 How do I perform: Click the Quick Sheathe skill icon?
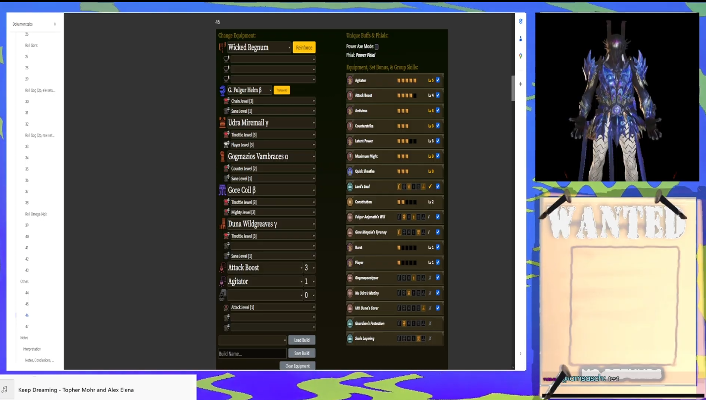[350, 172]
